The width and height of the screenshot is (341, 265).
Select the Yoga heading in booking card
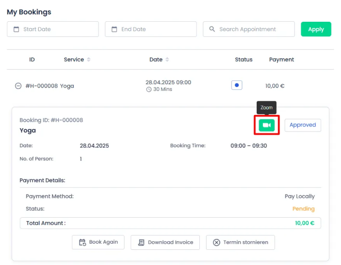click(27, 130)
